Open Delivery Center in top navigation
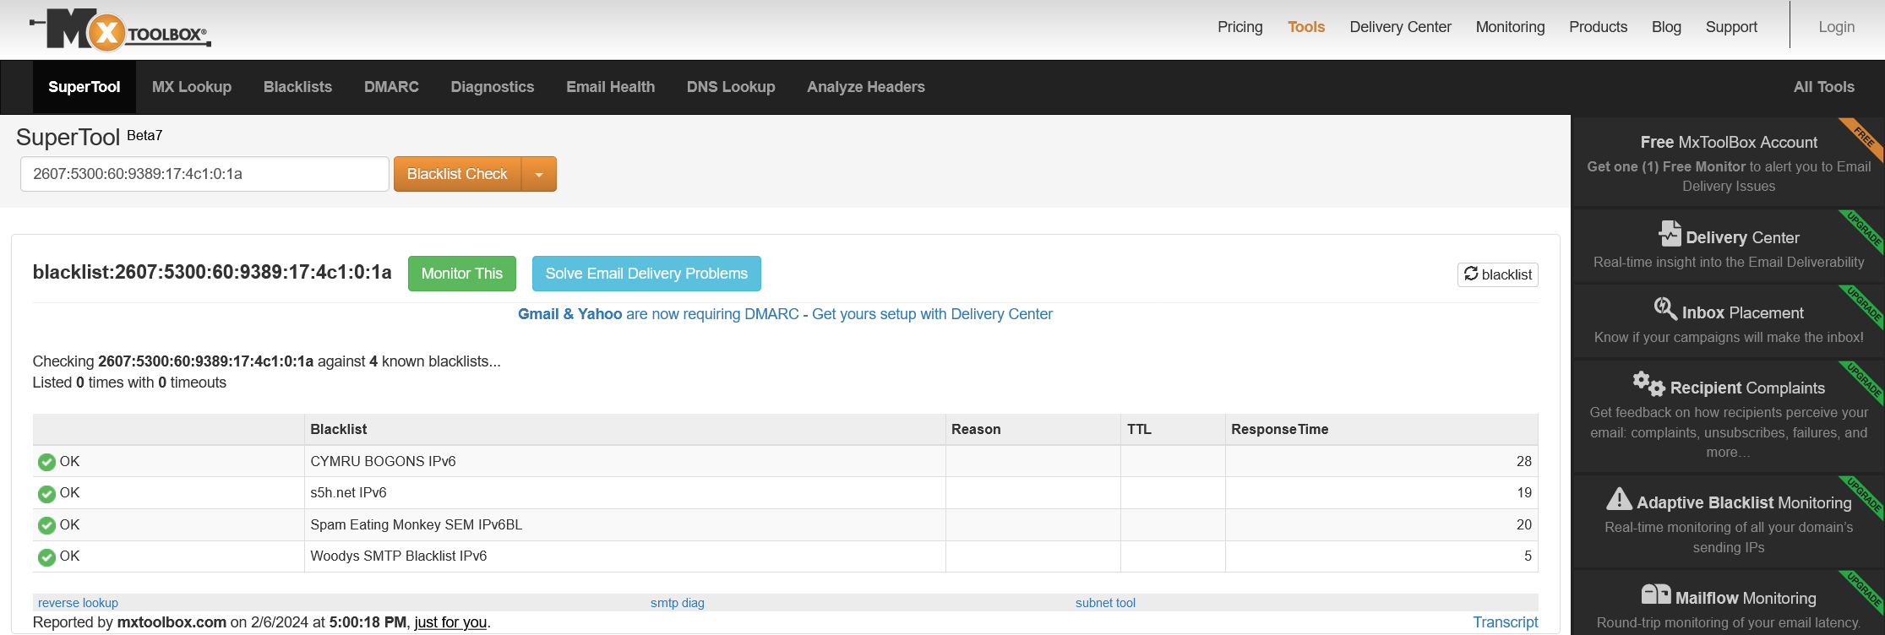The width and height of the screenshot is (1885, 635). (x=1400, y=27)
